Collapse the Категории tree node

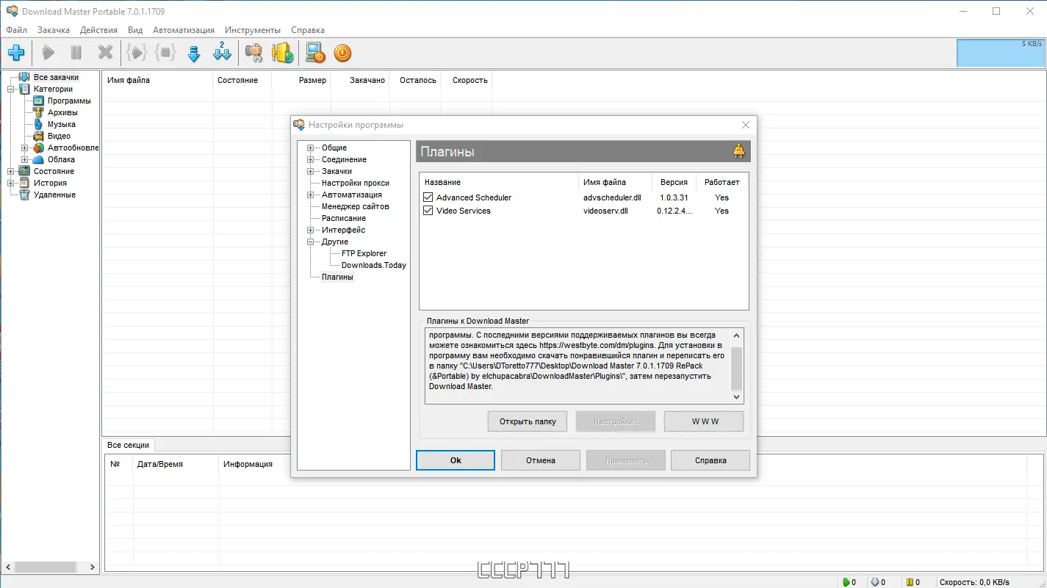click(11, 89)
